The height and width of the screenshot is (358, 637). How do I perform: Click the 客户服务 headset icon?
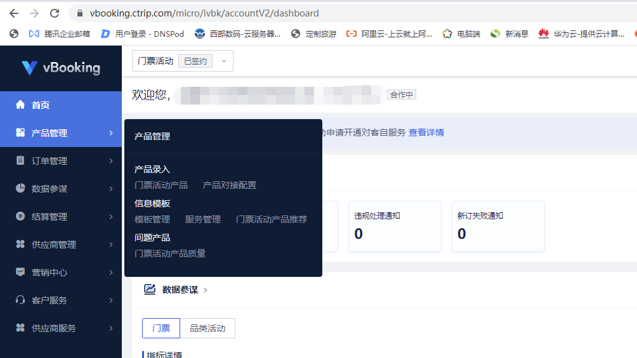pyautogui.click(x=20, y=300)
